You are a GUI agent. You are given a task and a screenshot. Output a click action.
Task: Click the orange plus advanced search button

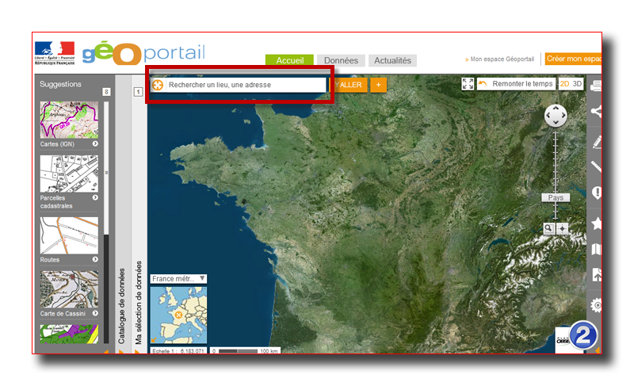pyautogui.click(x=379, y=85)
